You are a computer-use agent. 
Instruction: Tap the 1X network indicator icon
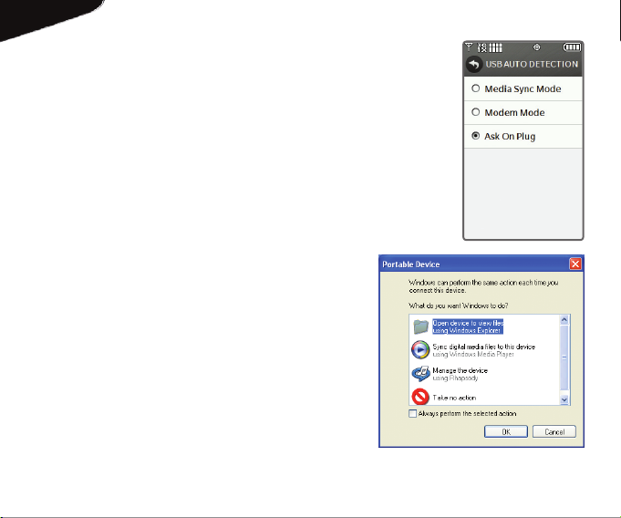tap(481, 47)
